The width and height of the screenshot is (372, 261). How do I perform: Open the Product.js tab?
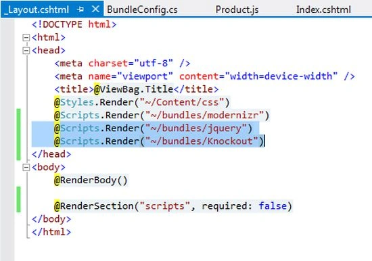(x=237, y=9)
